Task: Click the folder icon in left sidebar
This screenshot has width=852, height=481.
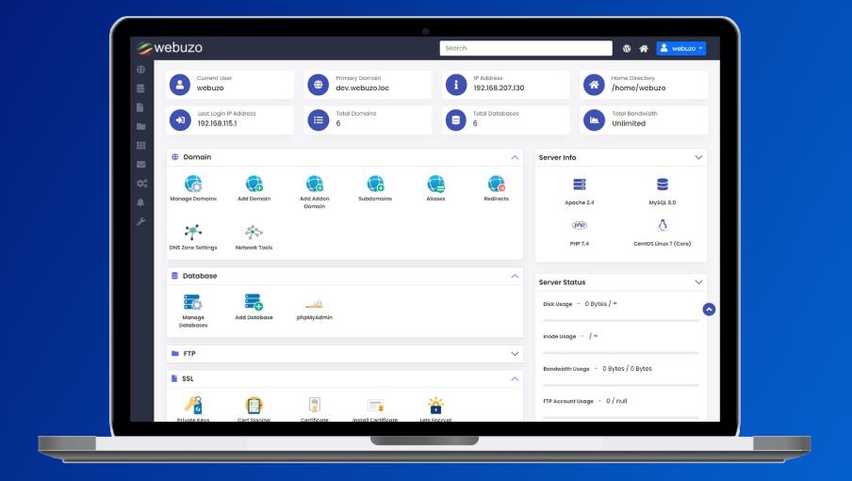Action: (140, 126)
